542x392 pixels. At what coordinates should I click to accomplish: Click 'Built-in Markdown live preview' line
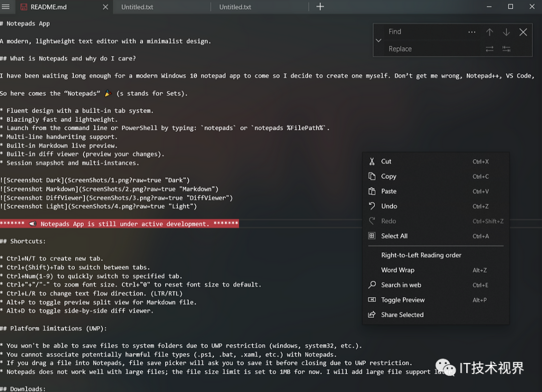tap(59, 146)
